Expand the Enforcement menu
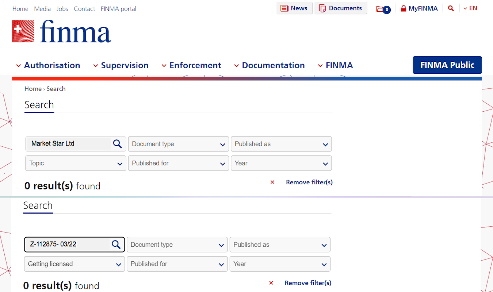This screenshot has height=292, width=493. [191, 65]
